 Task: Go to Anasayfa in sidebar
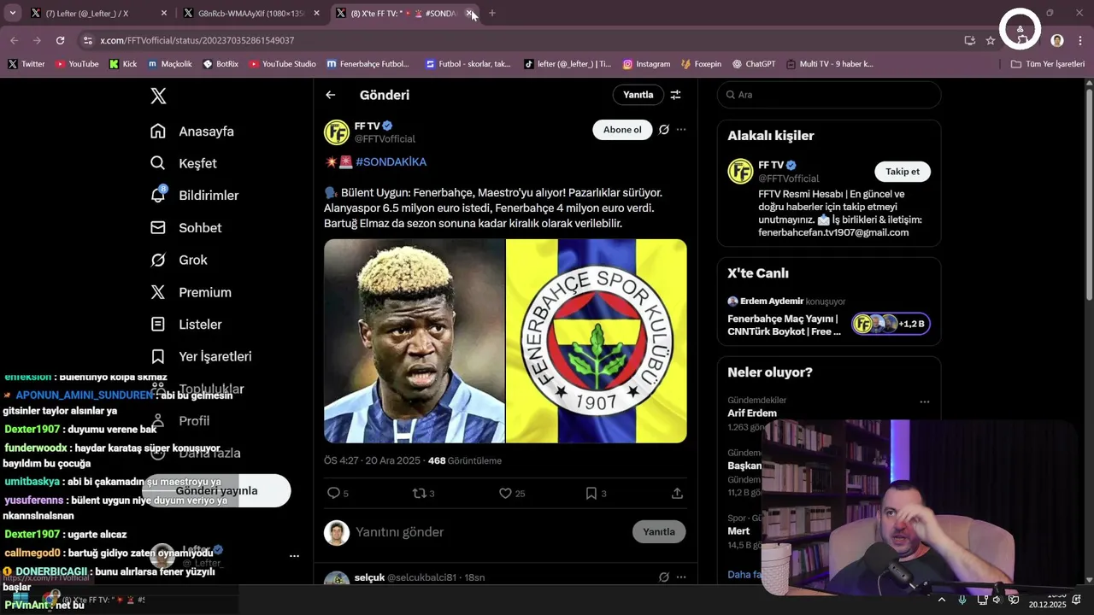(192, 132)
